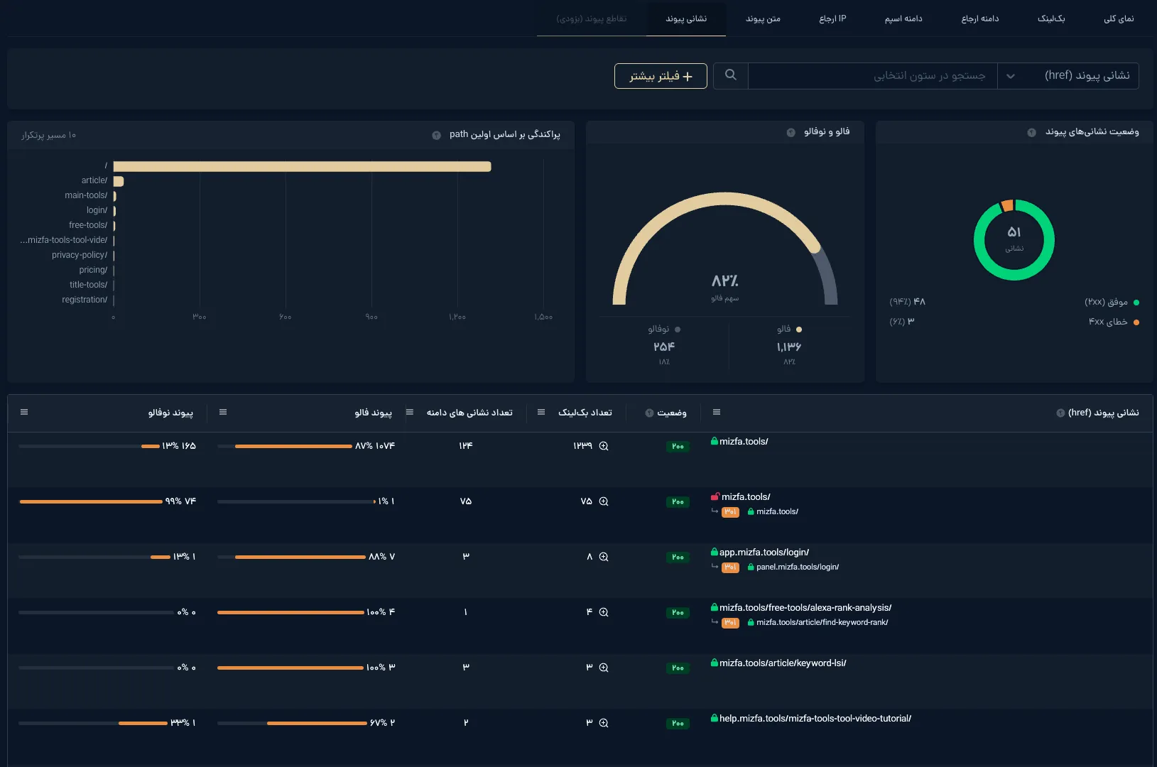
Task: Switch to دامنه ارجاع tab
Action: click(980, 18)
